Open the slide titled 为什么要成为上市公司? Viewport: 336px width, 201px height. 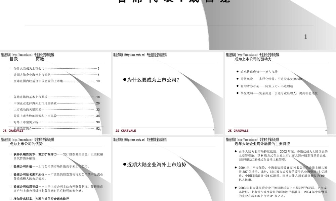tap(168, 93)
